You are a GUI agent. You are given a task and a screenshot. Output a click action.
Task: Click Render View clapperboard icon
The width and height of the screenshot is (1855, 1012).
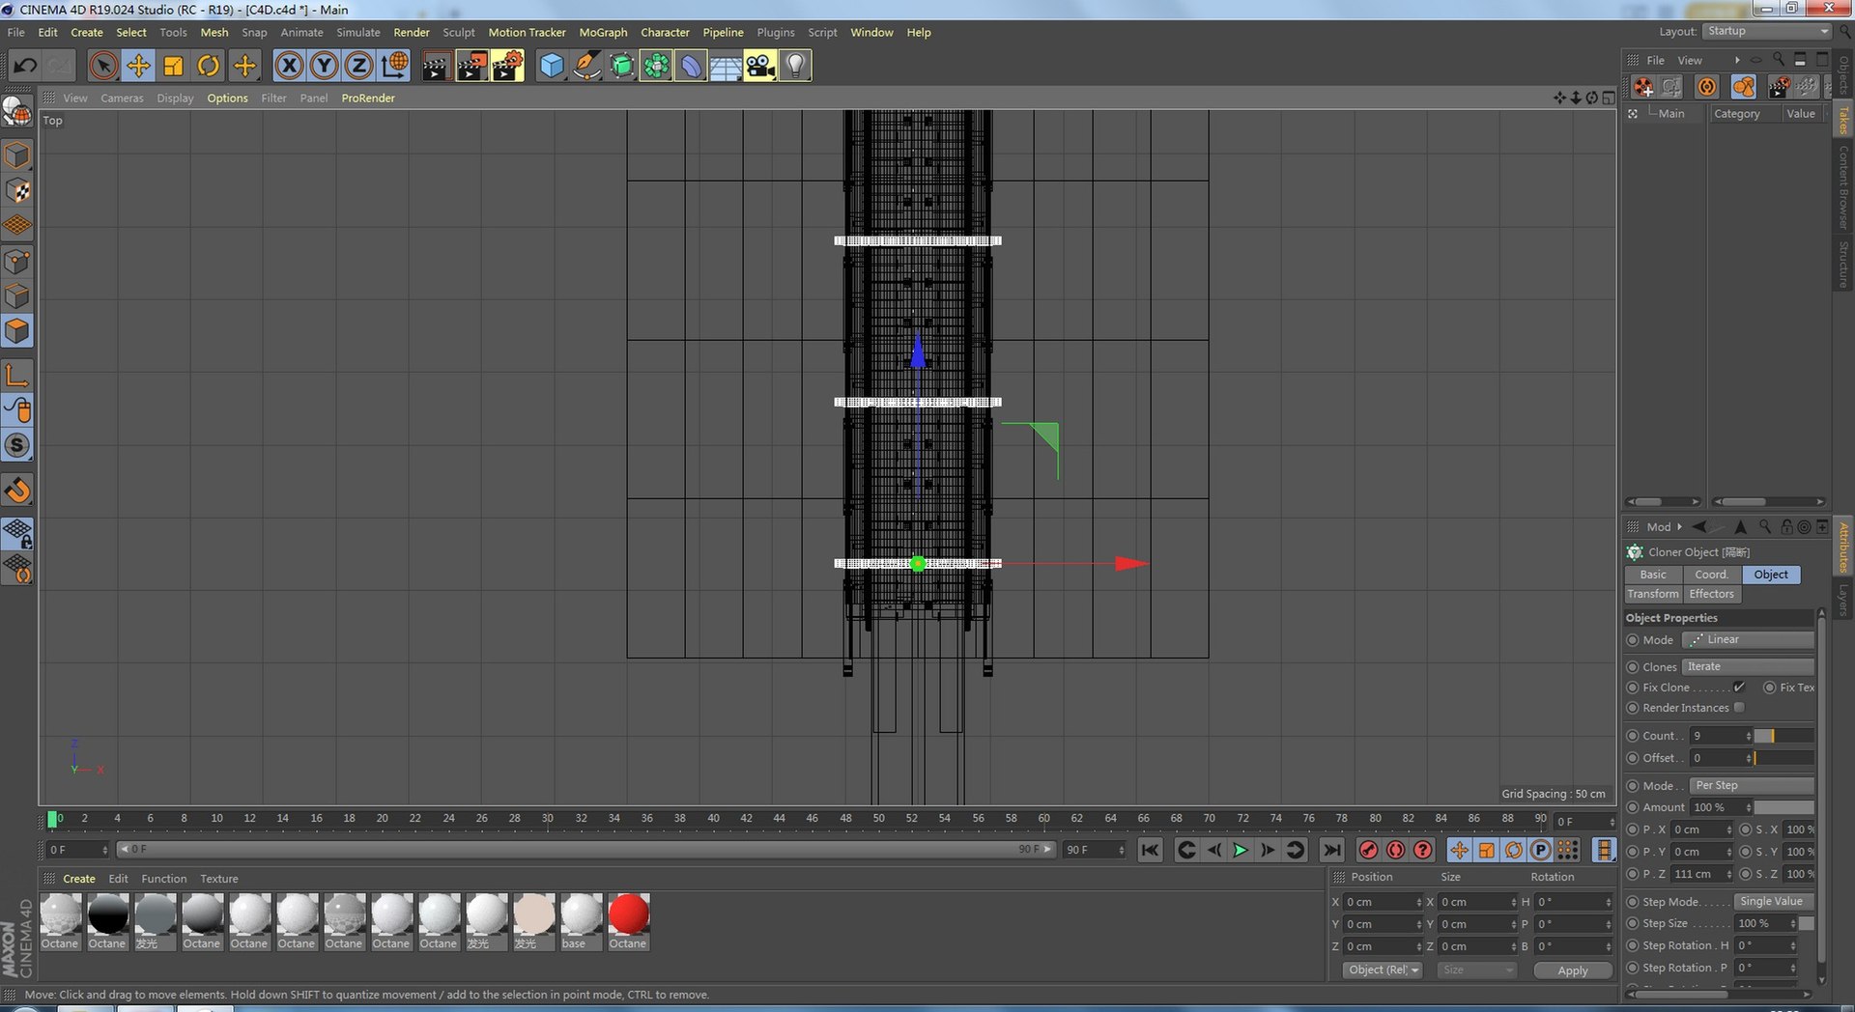pyautogui.click(x=436, y=66)
